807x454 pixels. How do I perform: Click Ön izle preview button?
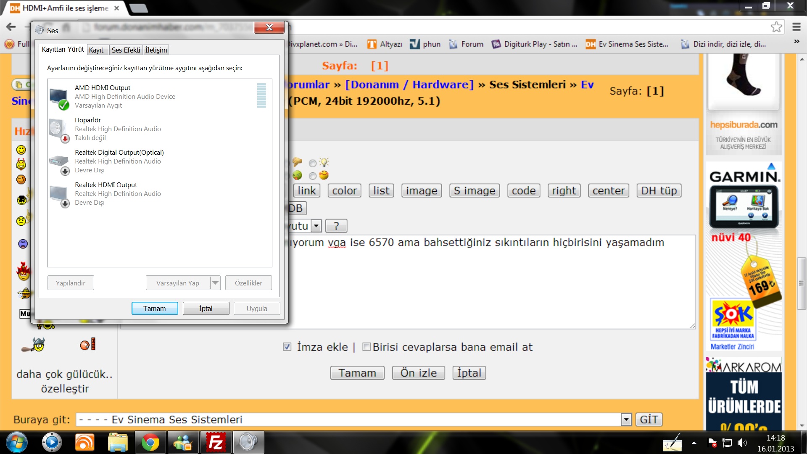418,373
